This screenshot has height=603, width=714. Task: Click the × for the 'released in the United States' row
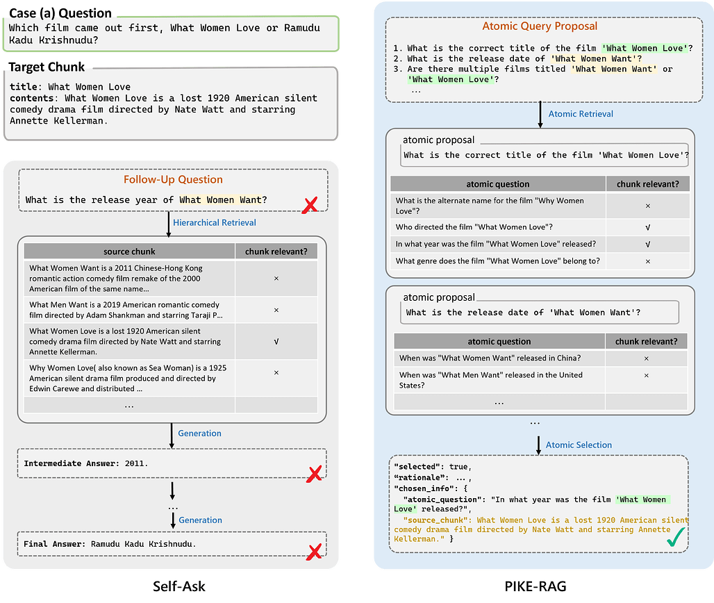click(x=646, y=375)
